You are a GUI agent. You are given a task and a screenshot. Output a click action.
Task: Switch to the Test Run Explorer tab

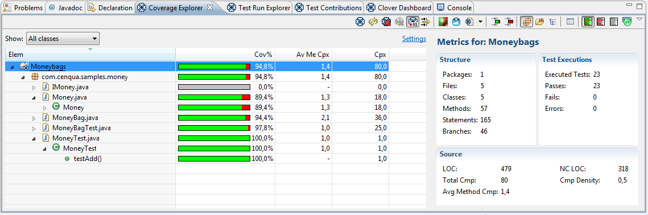[x=259, y=7]
